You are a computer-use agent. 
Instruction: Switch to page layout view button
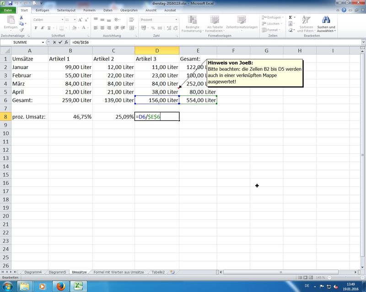pos(304,278)
